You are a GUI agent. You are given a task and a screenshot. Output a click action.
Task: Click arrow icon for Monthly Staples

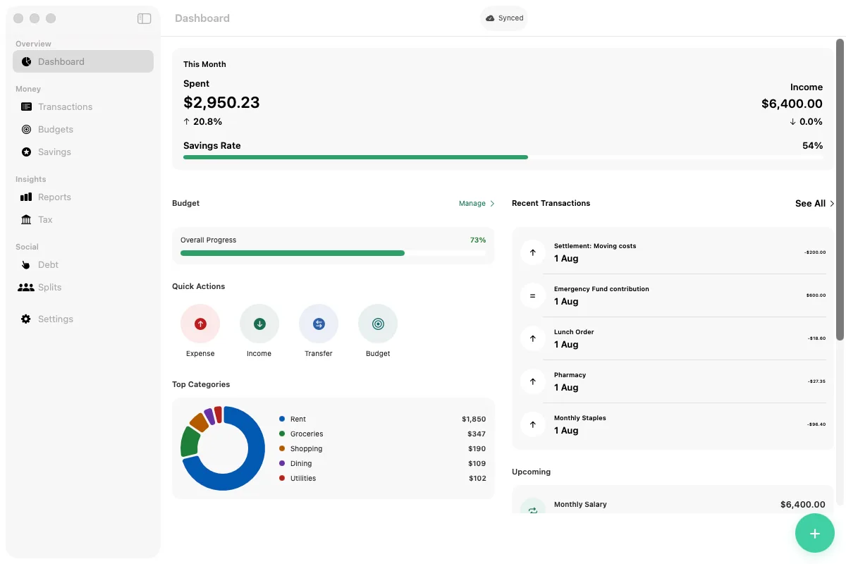[533, 424]
